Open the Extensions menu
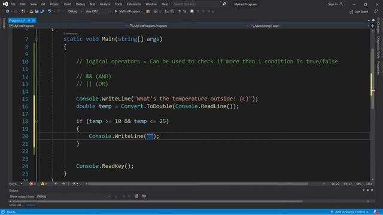383x215 pixels. point(134,4)
